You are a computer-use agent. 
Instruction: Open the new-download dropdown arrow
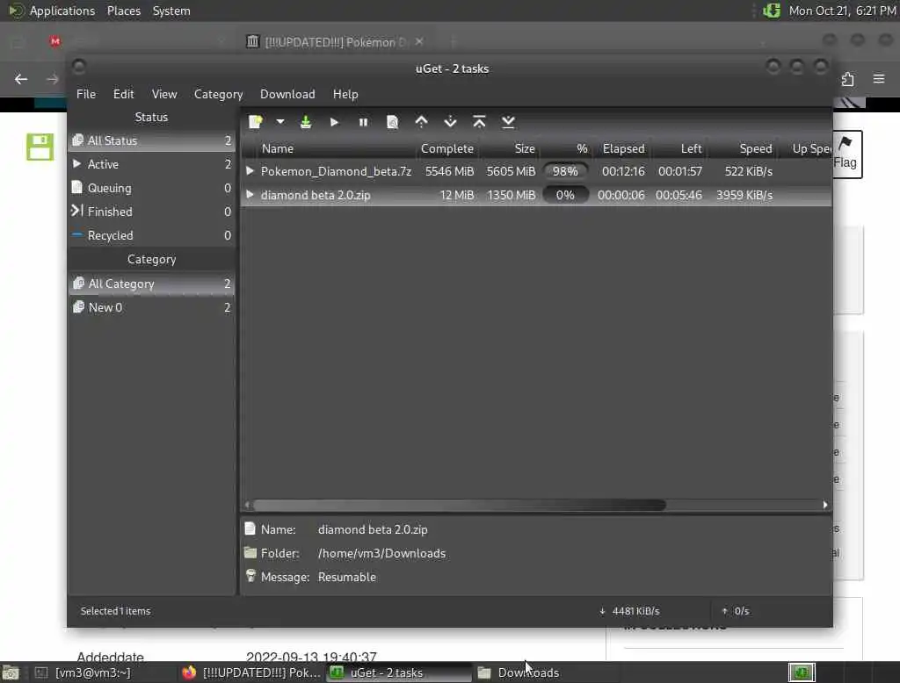pyautogui.click(x=280, y=121)
